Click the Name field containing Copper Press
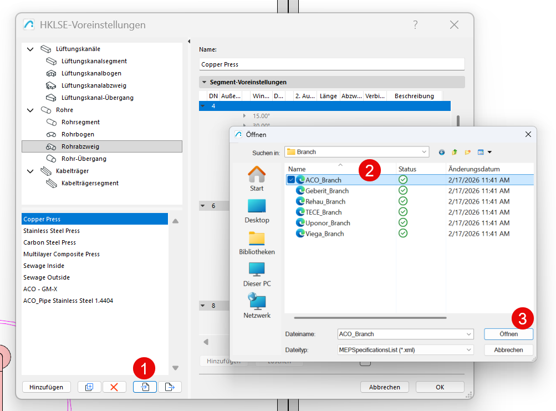Viewport: 556px width, 411px height. (x=331, y=64)
